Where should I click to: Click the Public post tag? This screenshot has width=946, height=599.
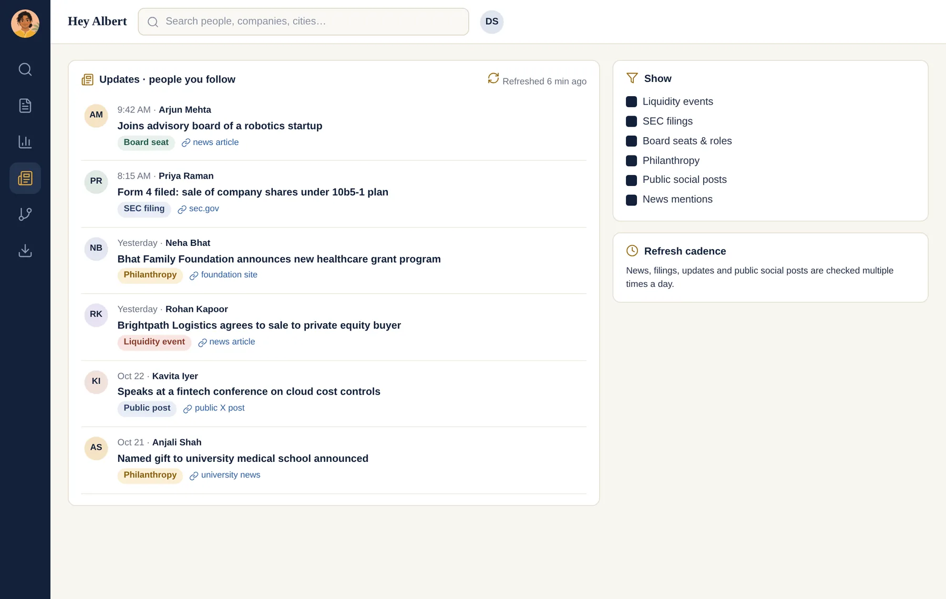(x=147, y=408)
